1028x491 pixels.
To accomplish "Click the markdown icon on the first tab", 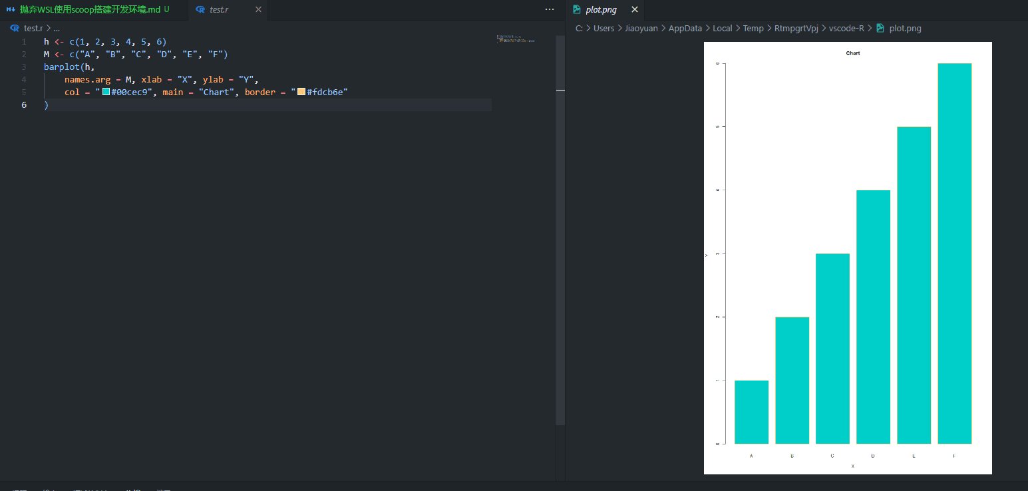I will [11, 9].
